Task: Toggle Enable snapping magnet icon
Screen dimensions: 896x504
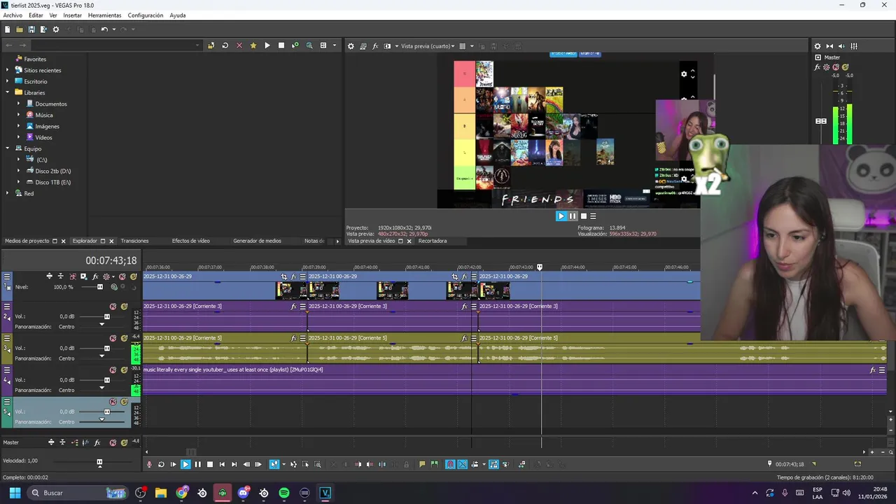Action: pos(451,464)
